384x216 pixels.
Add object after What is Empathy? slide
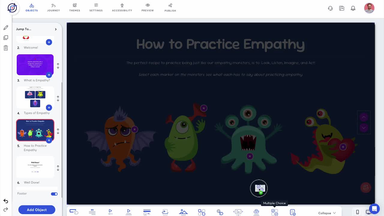click(x=49, y=75)
